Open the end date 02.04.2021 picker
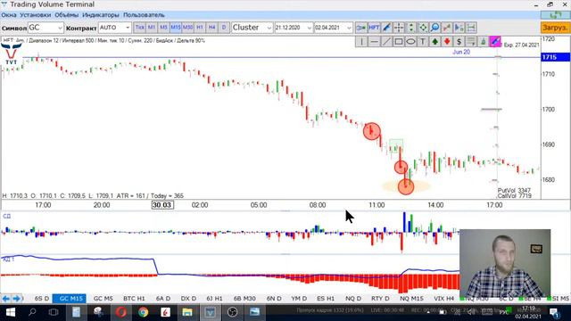 333,28
